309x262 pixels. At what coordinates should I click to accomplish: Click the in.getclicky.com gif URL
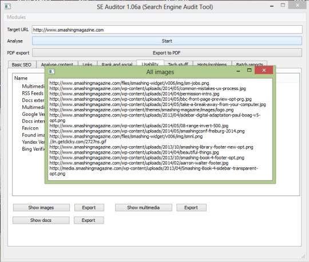[x=78, y=142]
